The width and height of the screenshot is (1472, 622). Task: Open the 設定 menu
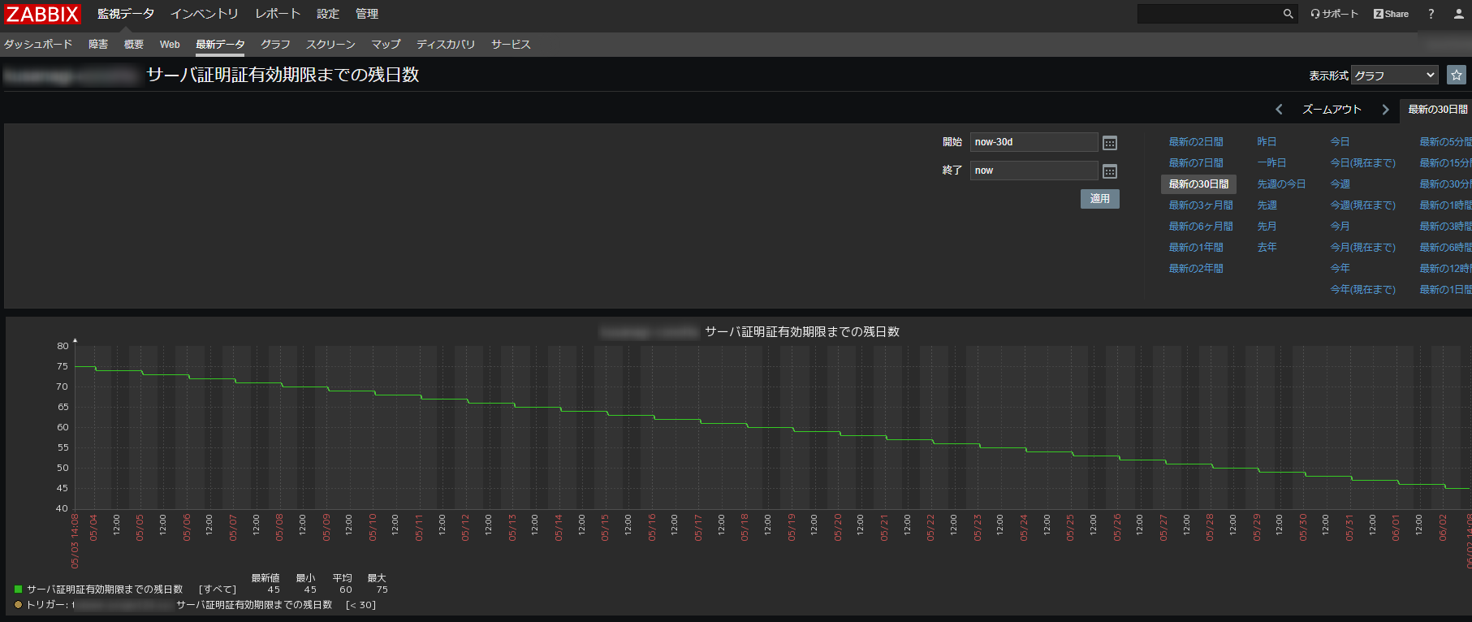coord(328,14)
